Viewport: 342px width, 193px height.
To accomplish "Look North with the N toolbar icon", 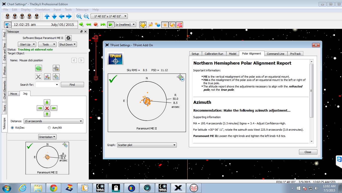I will click(7, 16).
